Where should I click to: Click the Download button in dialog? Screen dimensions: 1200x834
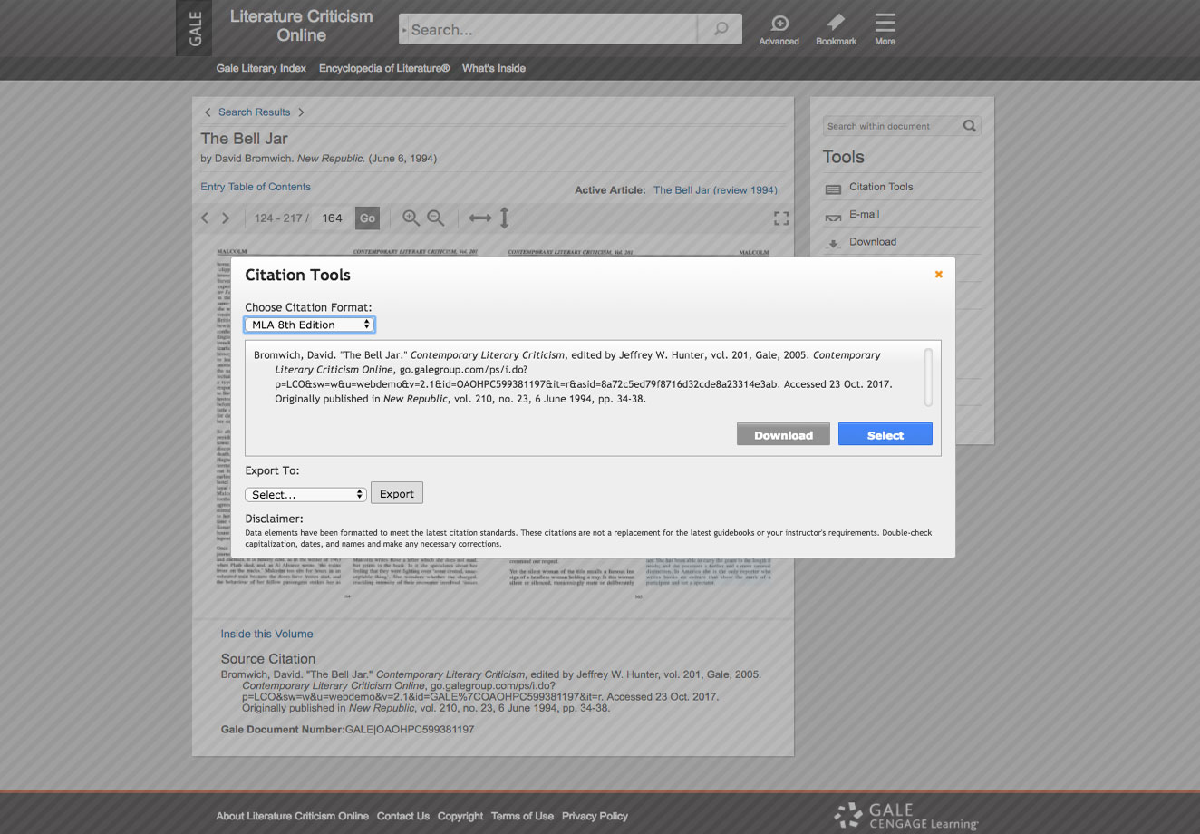point(783,434)
